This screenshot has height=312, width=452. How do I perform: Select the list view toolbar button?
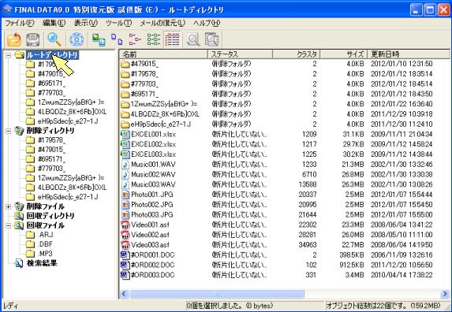click(x=154, y=39)
